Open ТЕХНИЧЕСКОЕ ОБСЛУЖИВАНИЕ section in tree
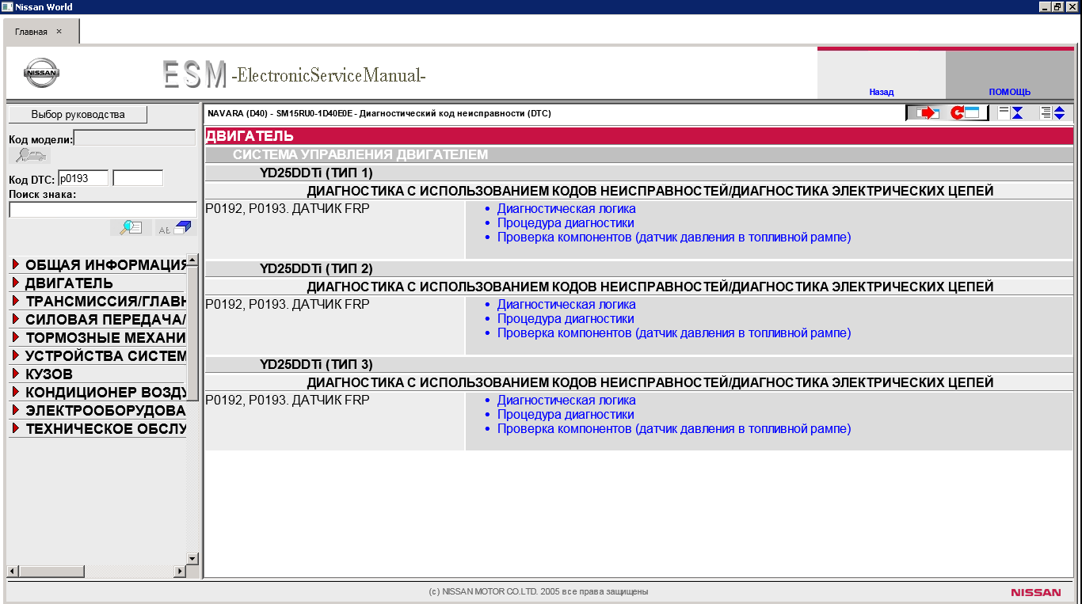Screen dimensions: 1082x604 [105, 428]
